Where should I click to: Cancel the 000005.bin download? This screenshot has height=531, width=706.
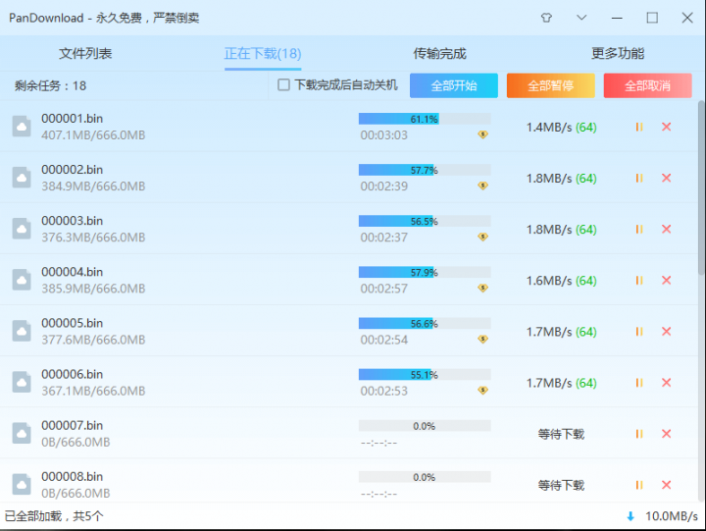(667, 332)
